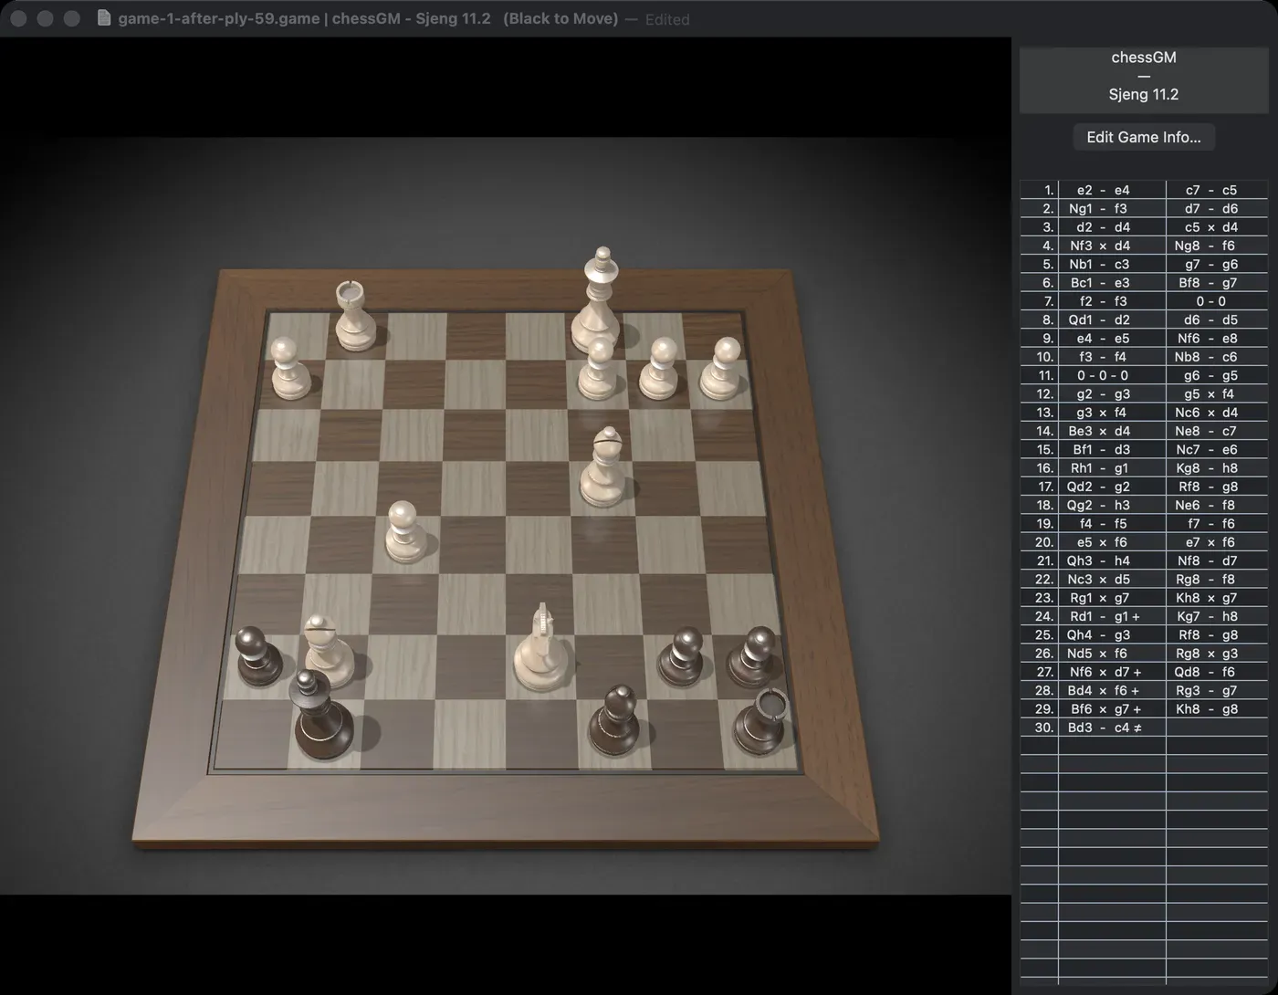Click the window title game-1-after-ply-59.game
Viewport: 1278px width, 995px height.
pyautogui.click(x=218, y=18)
